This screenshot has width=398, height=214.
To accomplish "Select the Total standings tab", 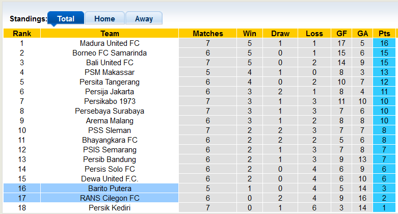I will click(x=66, y=19).
